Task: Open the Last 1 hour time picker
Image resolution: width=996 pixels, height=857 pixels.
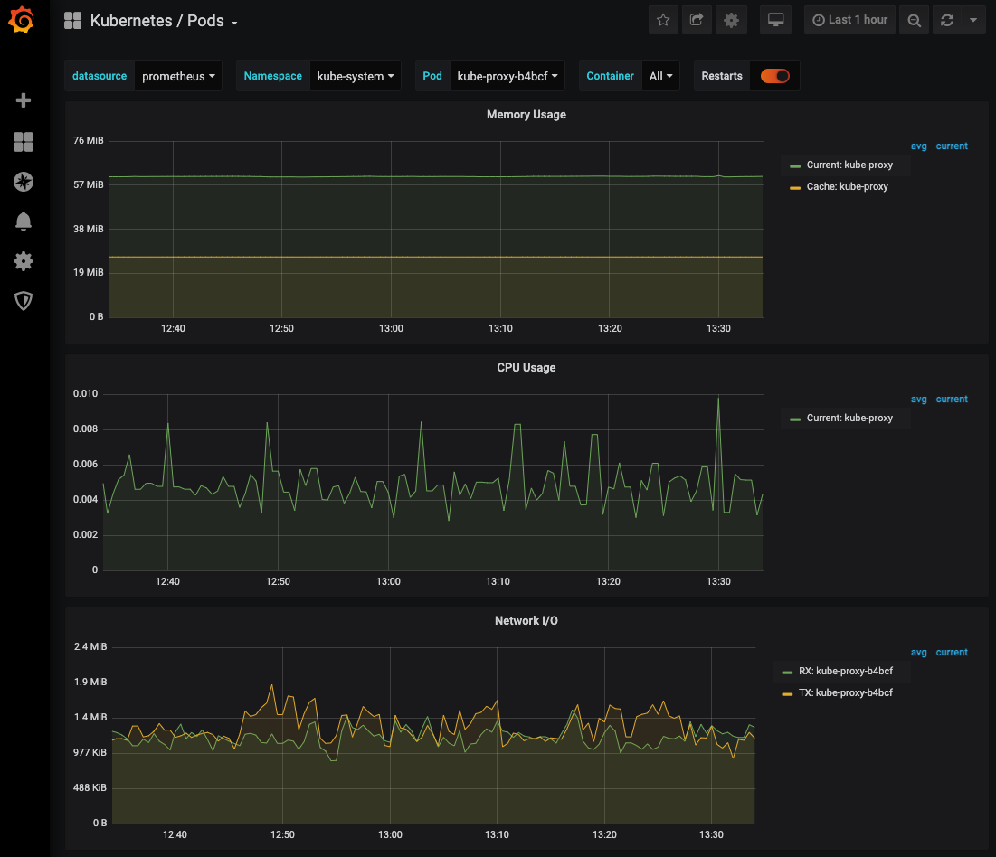Action: coord(850,20)
